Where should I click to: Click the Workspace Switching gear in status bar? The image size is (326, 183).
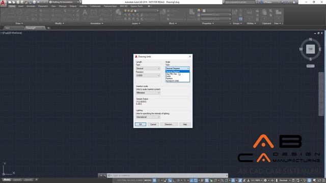[x=265, y=180]
